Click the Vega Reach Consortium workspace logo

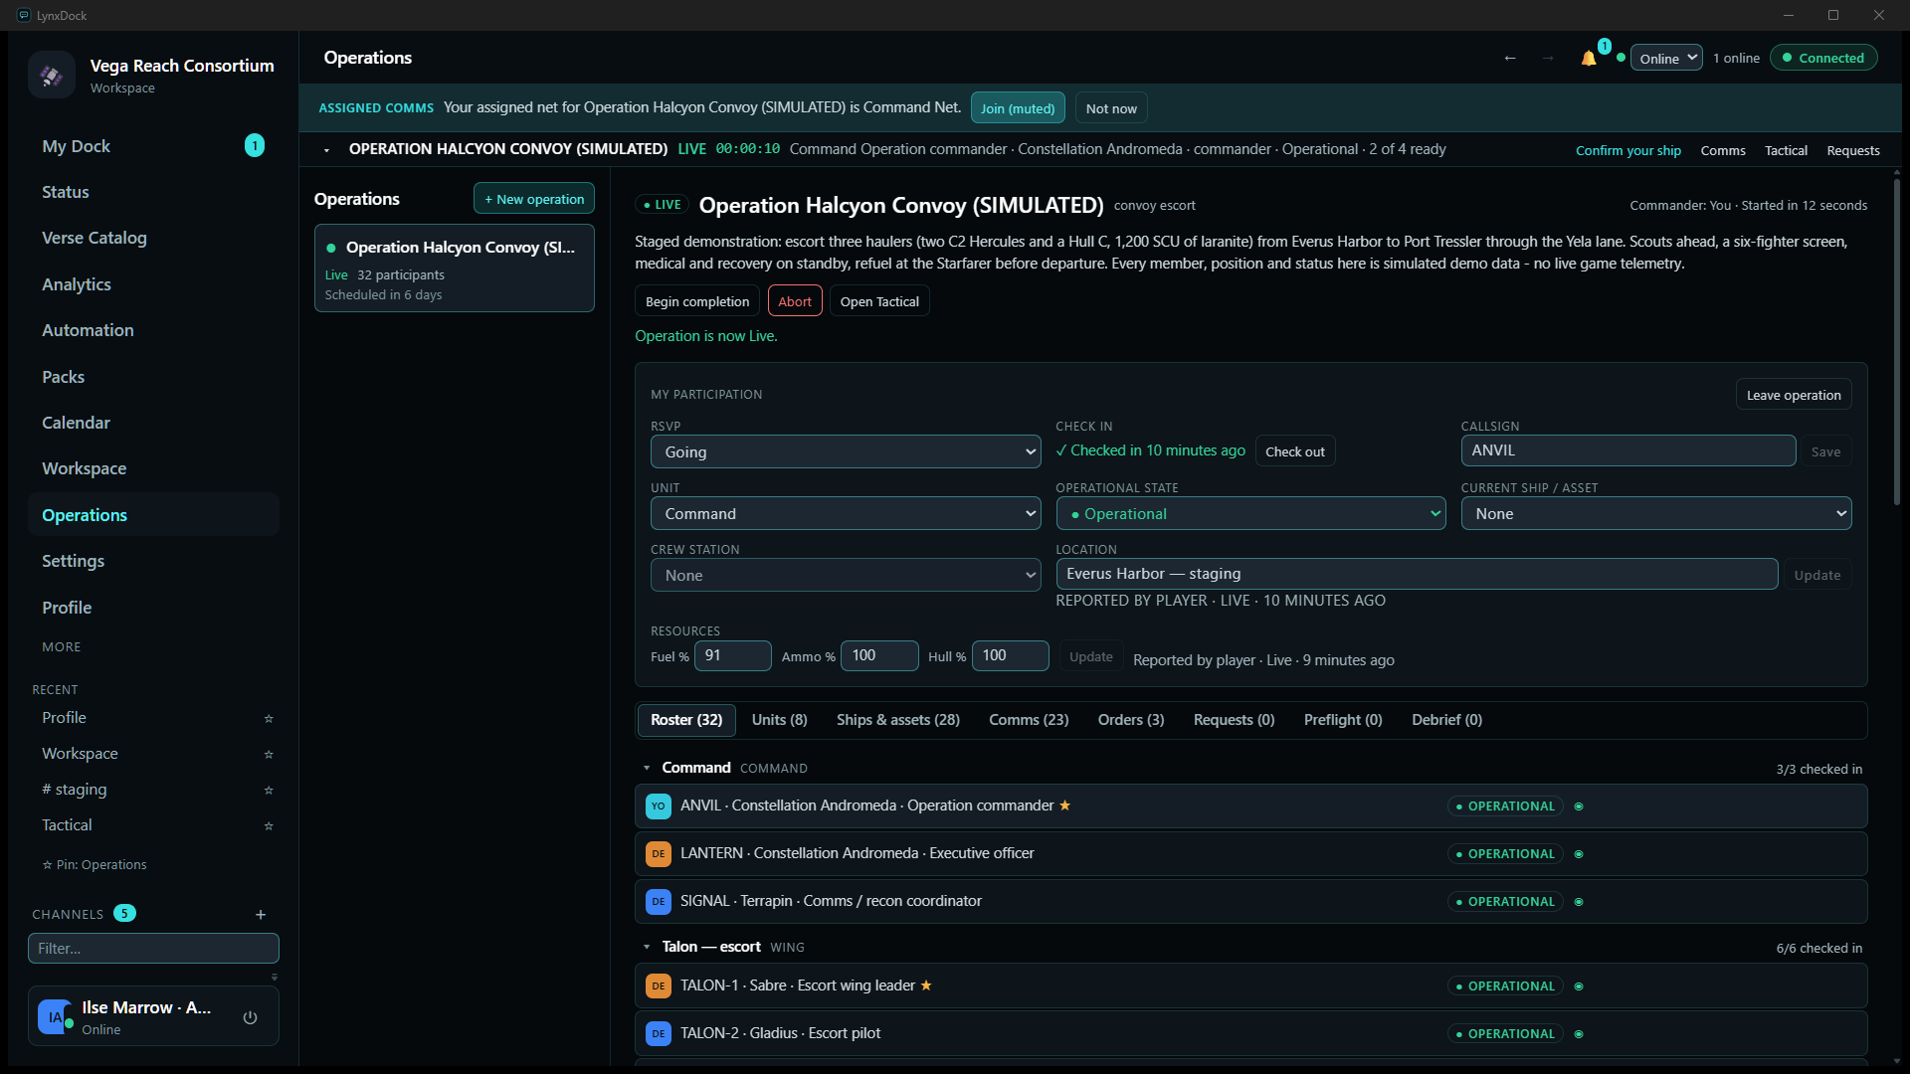point(52,76)
